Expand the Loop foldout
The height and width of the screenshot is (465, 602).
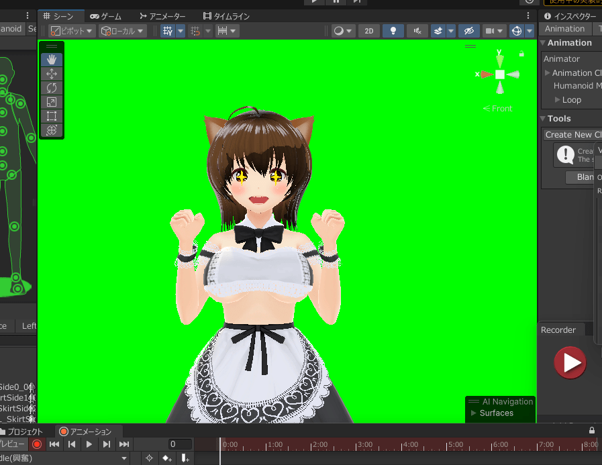click(557, 100)
